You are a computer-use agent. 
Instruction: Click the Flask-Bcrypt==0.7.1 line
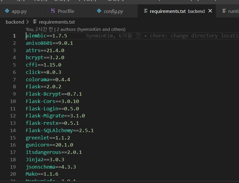tap(54, 94)
